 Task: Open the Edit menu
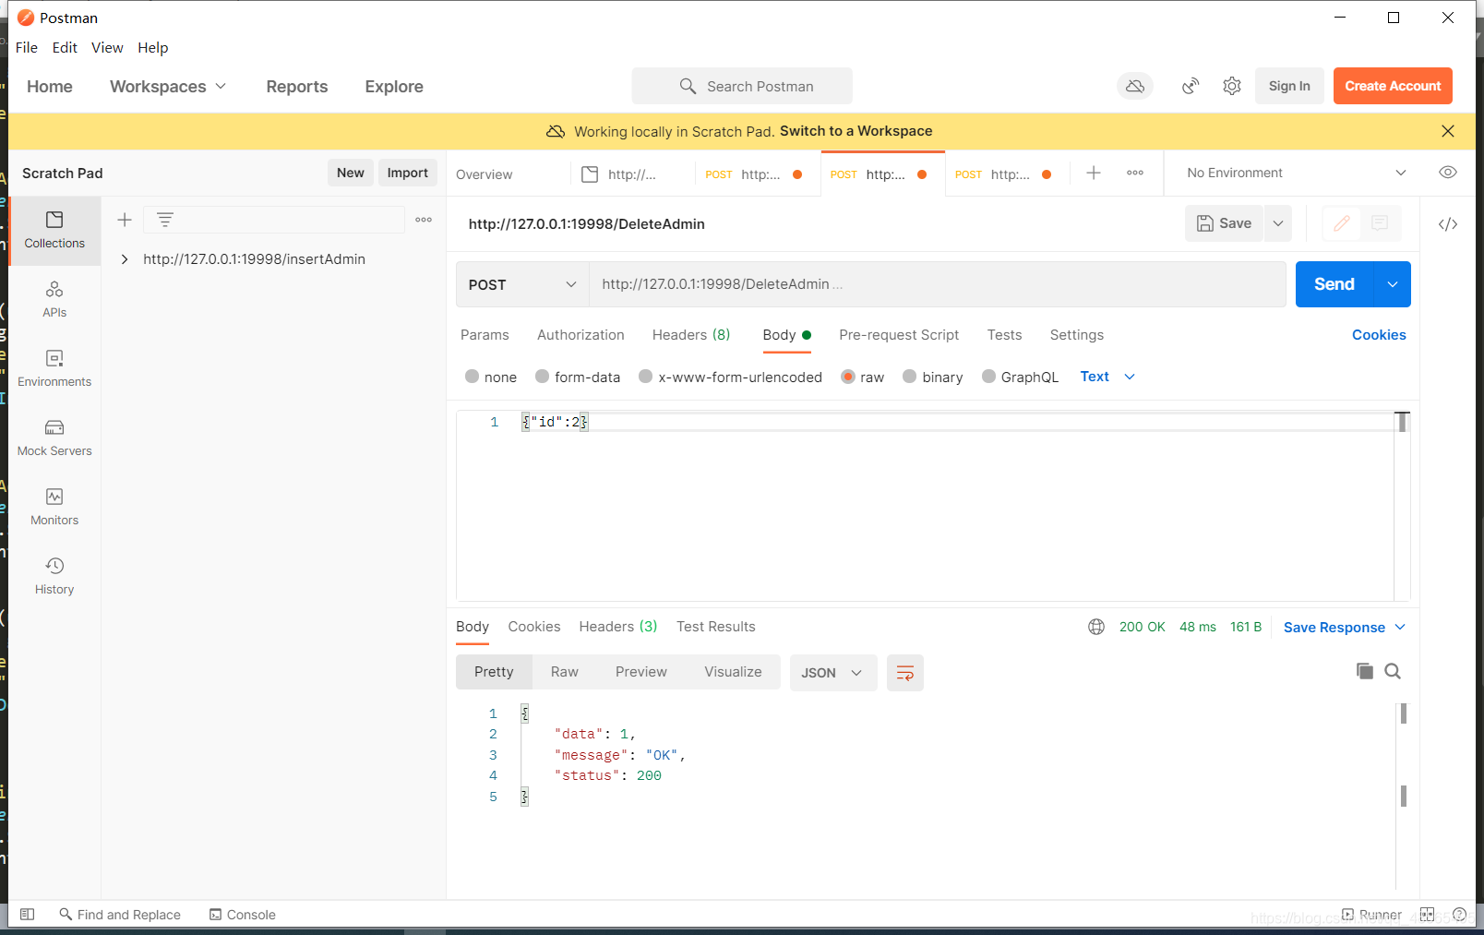pyautogui.click(x=65, y=47)
